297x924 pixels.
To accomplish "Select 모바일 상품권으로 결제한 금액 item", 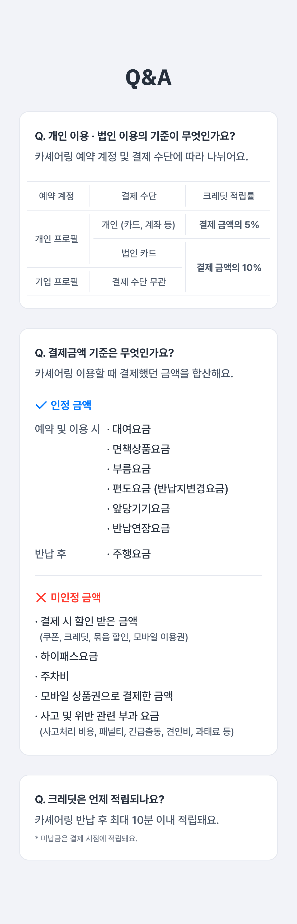I will (x=106, y=696).
